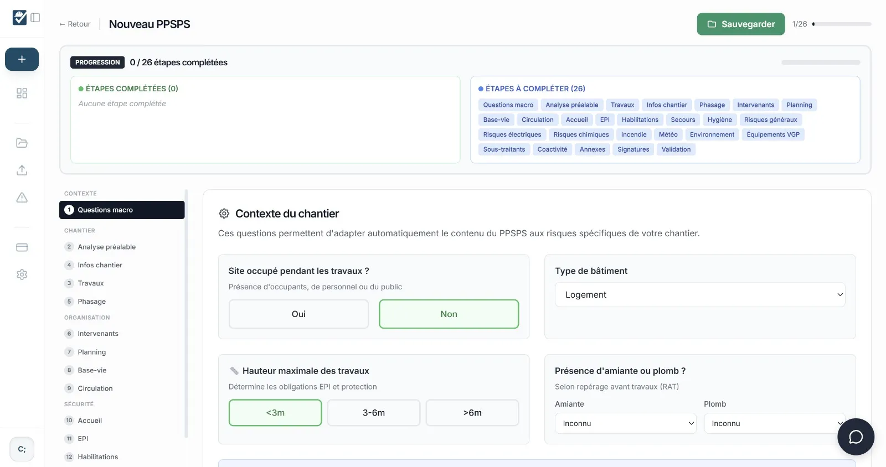Choose the 3-6m height option

[x=374, y=413]
